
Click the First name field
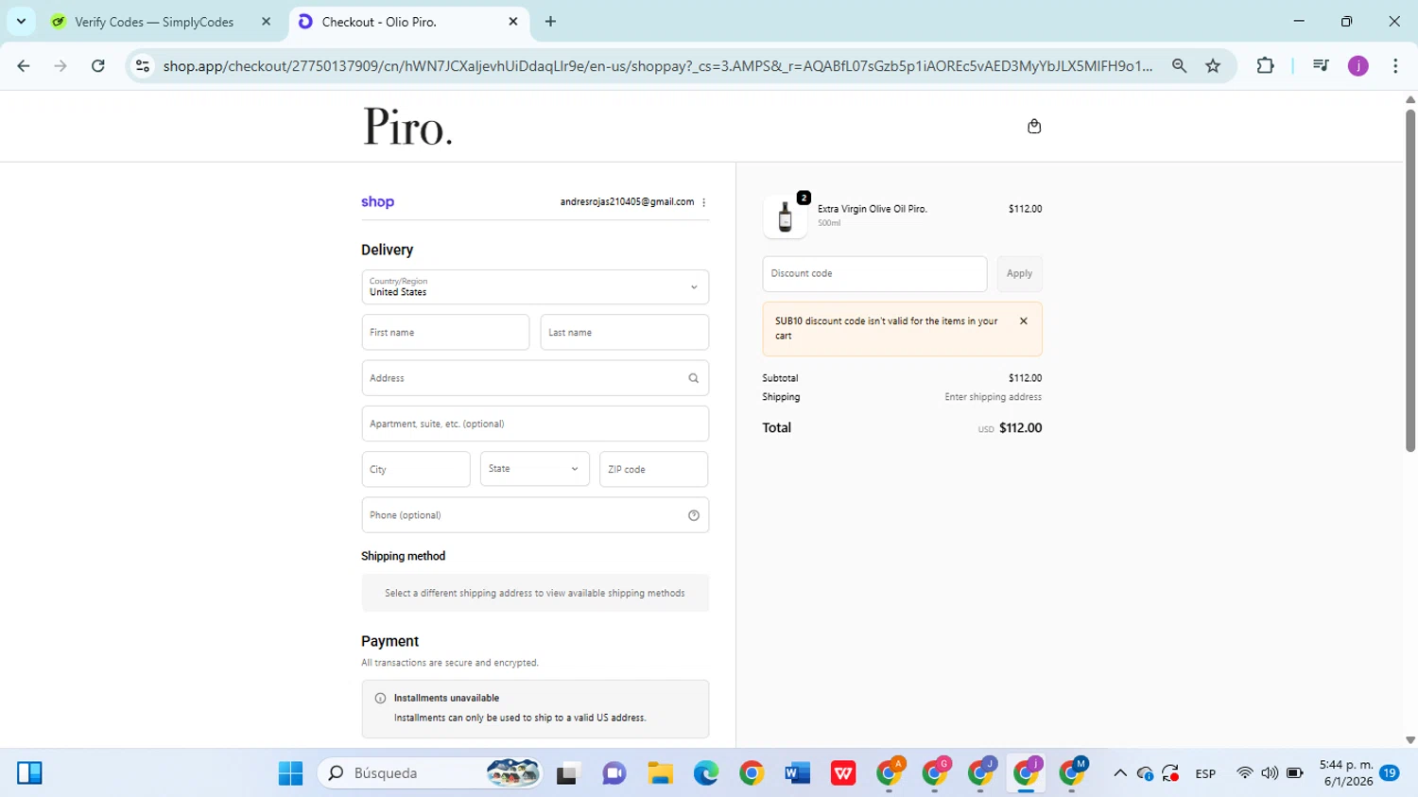[445, 332]
